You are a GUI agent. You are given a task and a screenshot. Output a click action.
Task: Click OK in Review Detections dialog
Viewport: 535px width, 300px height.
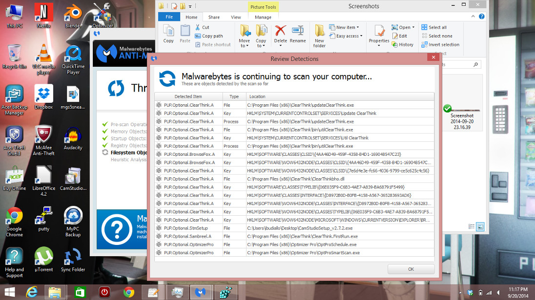tap(411, 269)
